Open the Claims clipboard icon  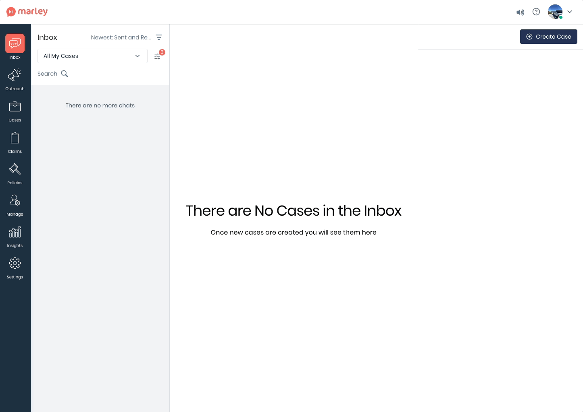[x=15, y=138]
